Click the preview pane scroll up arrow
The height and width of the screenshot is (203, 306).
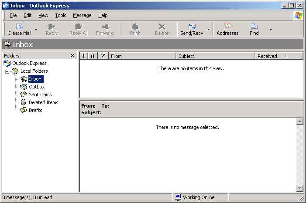click(x=299, y=121)
